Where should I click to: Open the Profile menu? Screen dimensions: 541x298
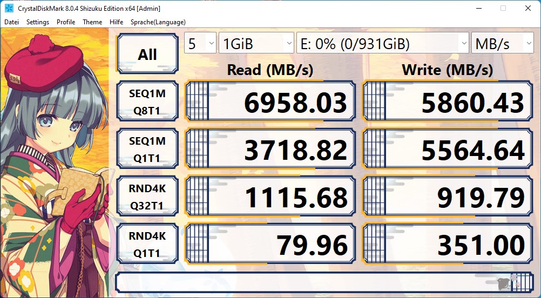(66, 22)
